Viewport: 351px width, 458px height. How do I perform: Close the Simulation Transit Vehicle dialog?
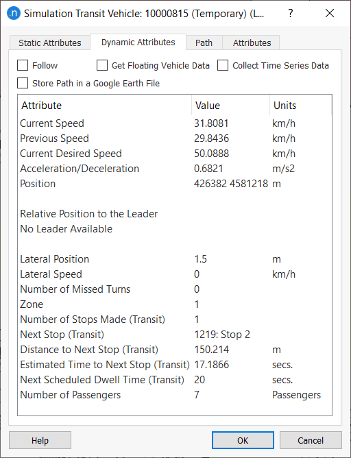point(330,14)
